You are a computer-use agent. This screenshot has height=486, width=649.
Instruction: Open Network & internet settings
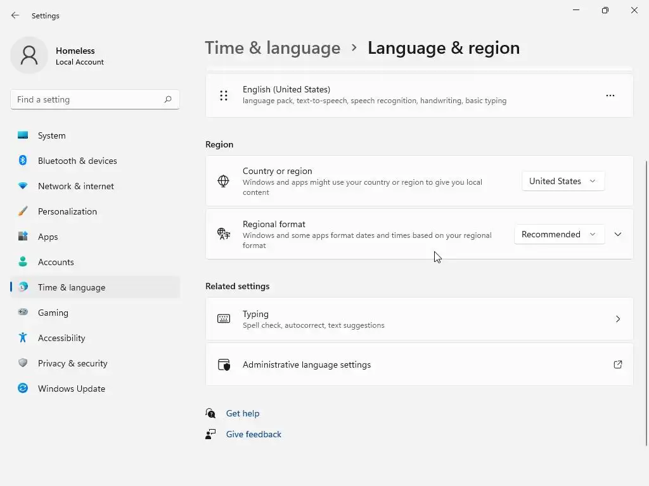(x=75, y=186)
